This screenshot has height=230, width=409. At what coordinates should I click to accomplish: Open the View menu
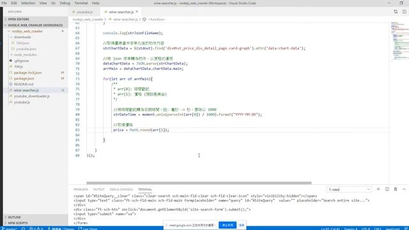(x=43, y=3)
